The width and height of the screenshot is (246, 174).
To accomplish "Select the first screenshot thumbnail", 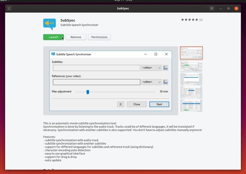I will pyautogui.click(x=191, y=53).
